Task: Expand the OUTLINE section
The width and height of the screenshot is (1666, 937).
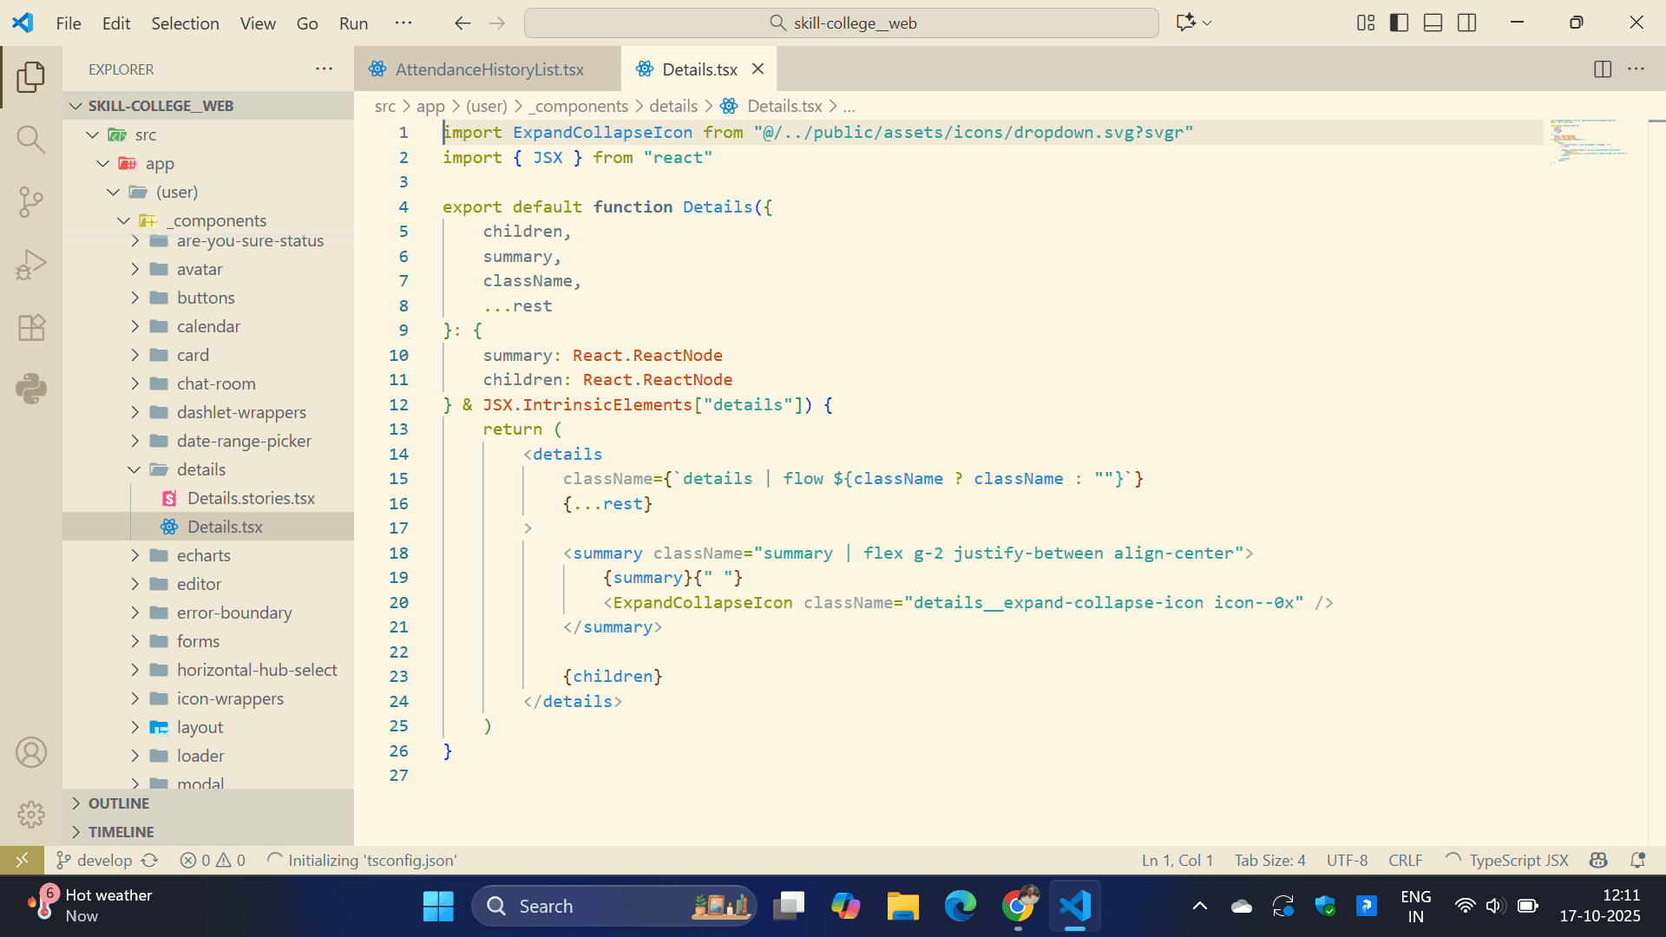Action: tap(119, 803)
